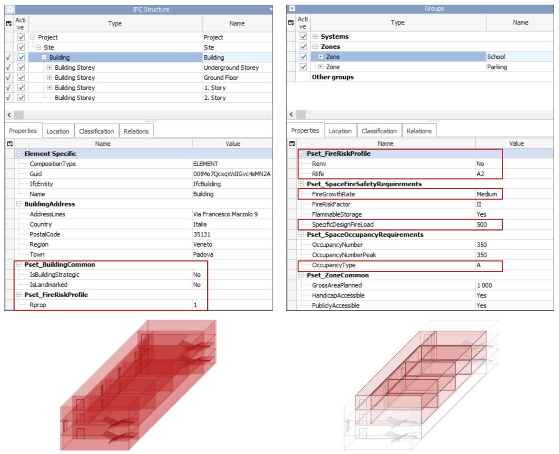Click left scroll arrow in Groups panel

(x=291, y=114)
